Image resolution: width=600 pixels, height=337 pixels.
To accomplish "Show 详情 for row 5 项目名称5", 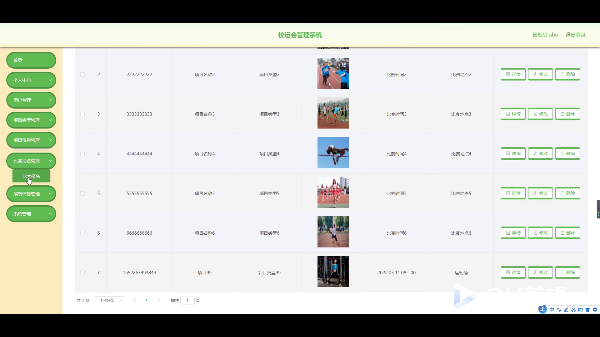I will (x=513, y=193).
